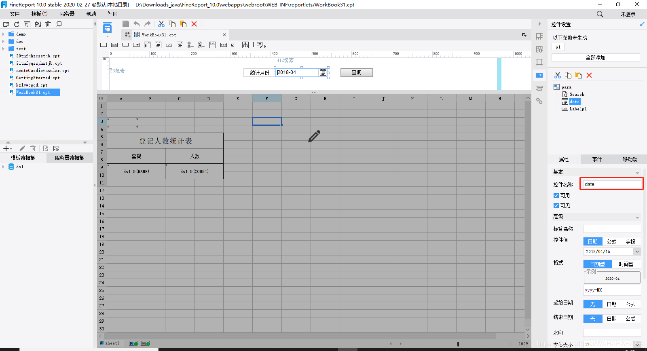Collapse the right side panel arrow
Screen dimensions: 647x351
click(x=539, y=24)
